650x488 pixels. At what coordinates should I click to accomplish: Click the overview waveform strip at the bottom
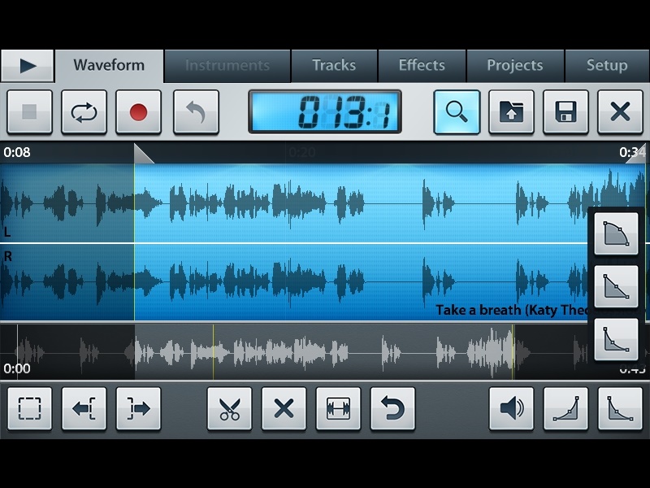click(325, 351)
